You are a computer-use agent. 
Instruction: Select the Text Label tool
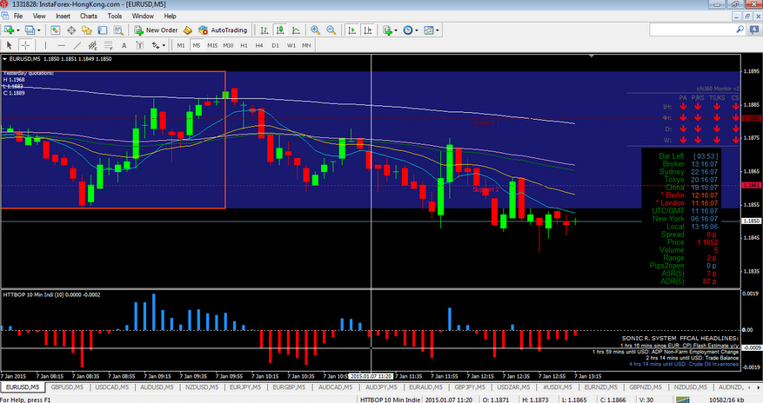pos(140,45)
